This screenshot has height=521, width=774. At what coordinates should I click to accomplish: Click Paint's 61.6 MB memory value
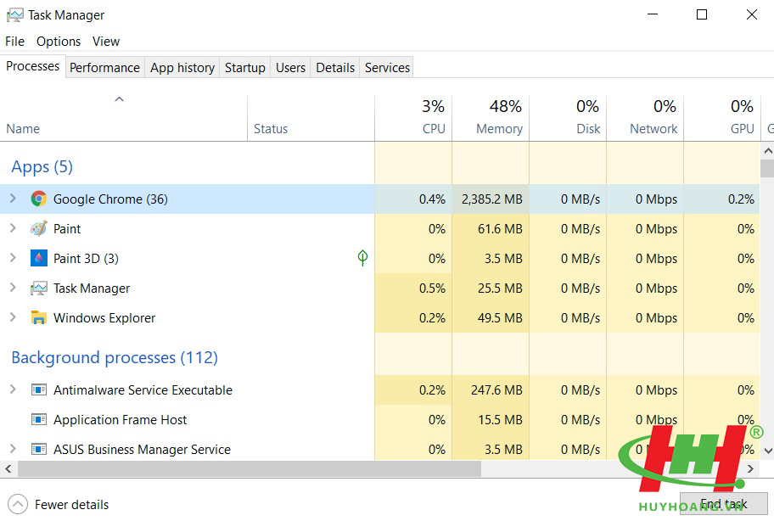[x=500, y=228]
